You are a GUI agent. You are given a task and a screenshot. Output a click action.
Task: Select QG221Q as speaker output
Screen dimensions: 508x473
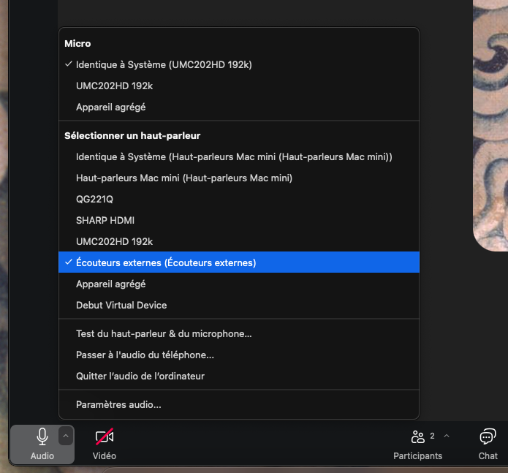94,199
